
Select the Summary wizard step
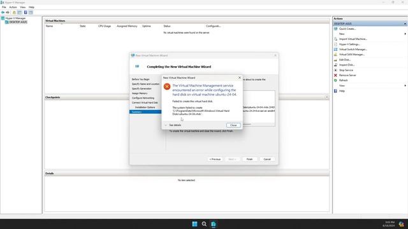click(x=145, y=112)
